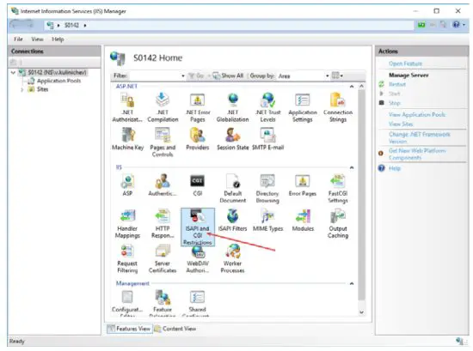
Task: Collapse the IIS group section
Action: [352, 167]
